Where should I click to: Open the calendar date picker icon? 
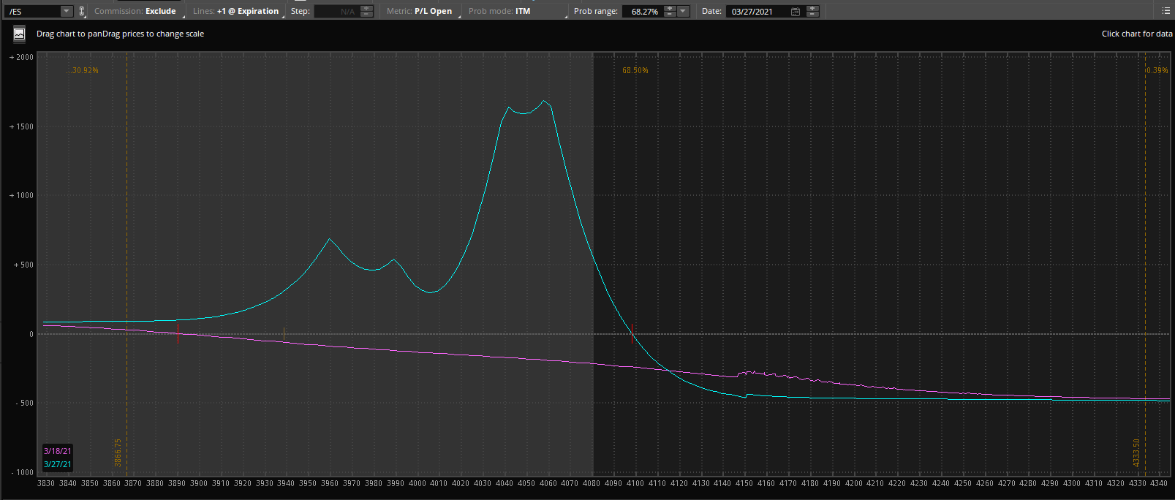796,11
